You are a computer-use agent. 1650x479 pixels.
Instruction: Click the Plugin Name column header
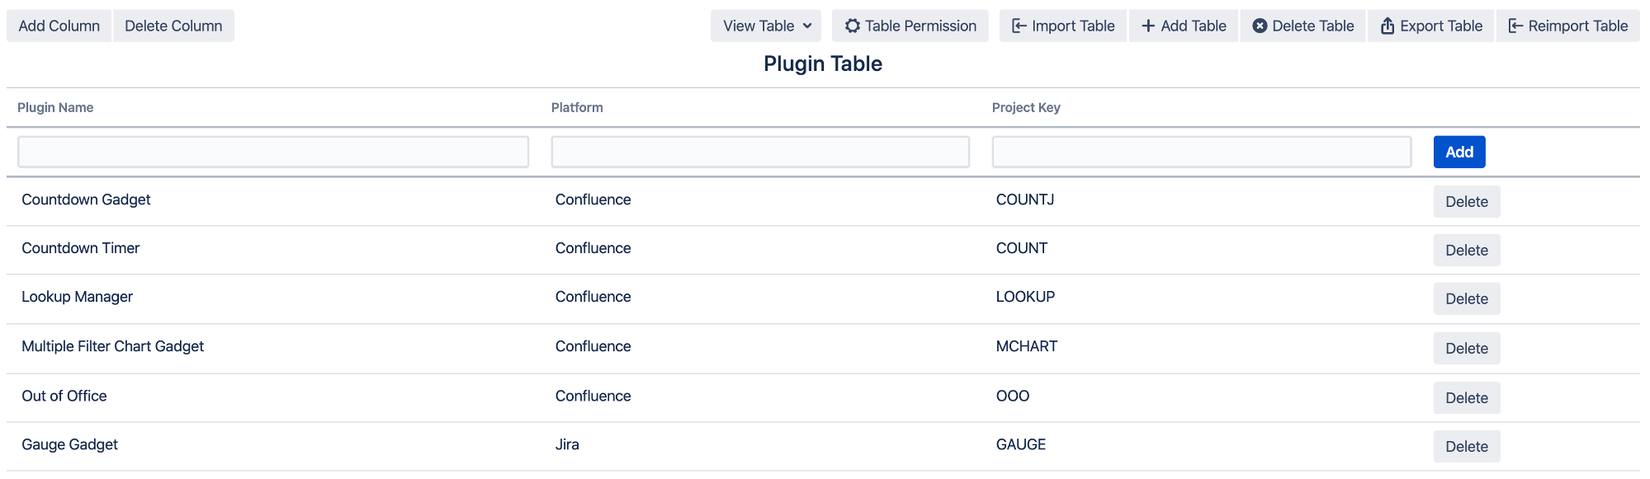55,108
